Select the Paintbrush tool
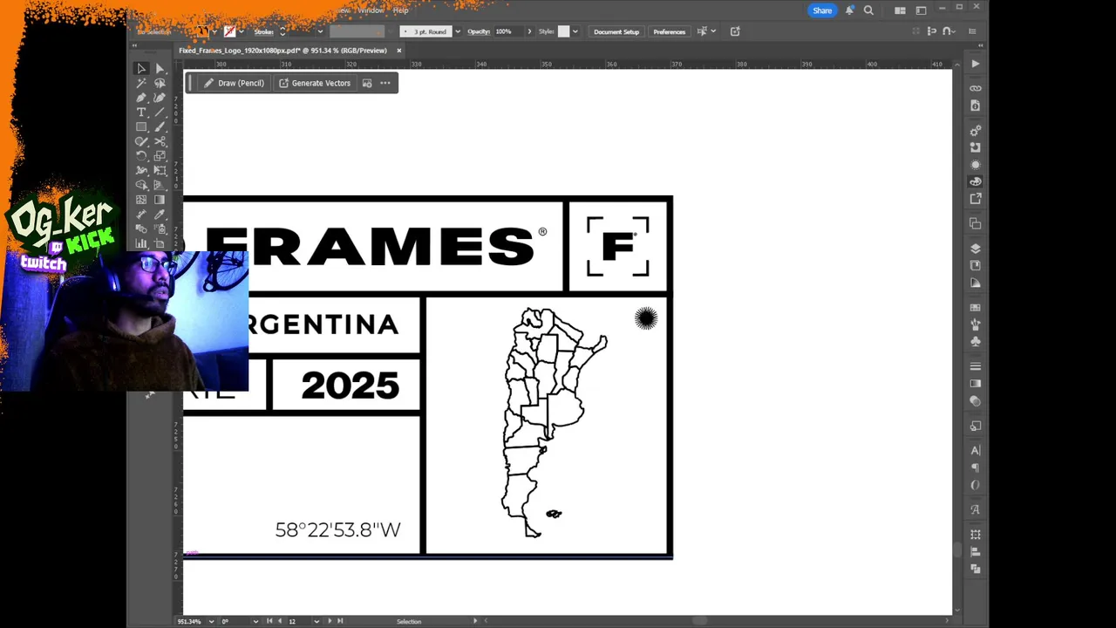This screenshot has width=1116, height=628. pos(160,127)
